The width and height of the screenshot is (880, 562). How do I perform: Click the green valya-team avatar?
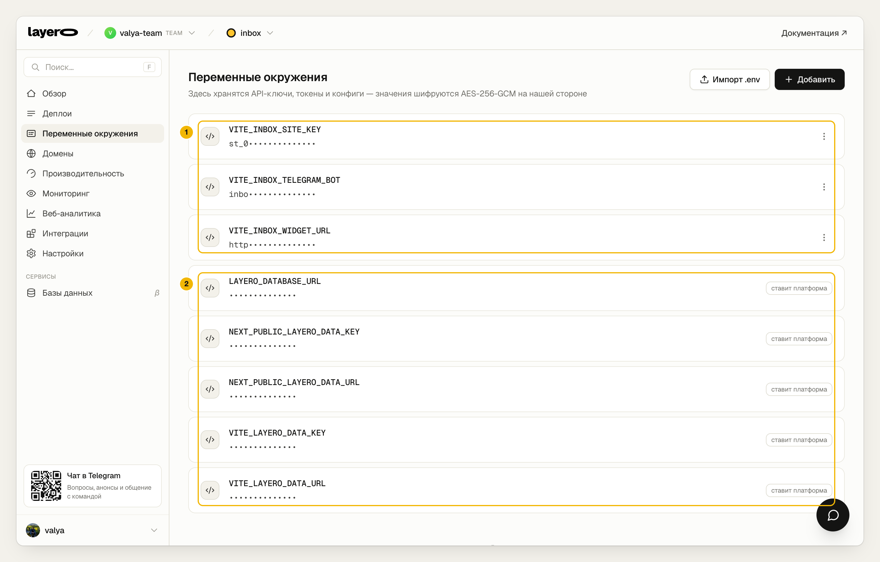[110, 33]
